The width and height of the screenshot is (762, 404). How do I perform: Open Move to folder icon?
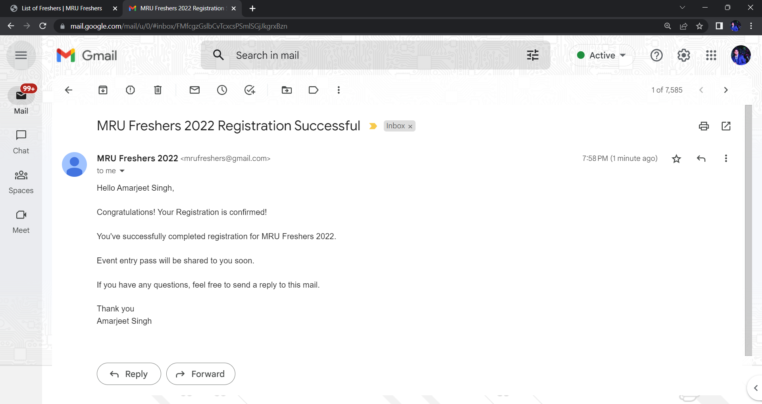tap(287, 90)
